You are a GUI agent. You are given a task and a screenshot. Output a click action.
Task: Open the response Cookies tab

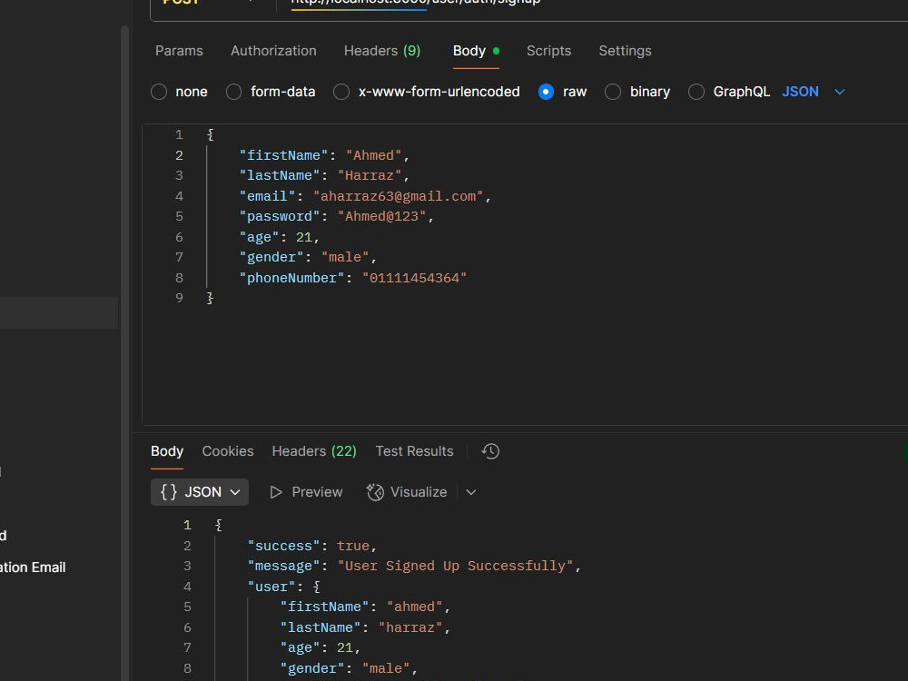pos(228,451)
